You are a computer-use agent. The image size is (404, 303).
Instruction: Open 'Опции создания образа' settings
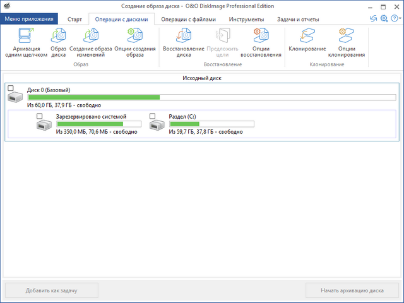(134, 36)
